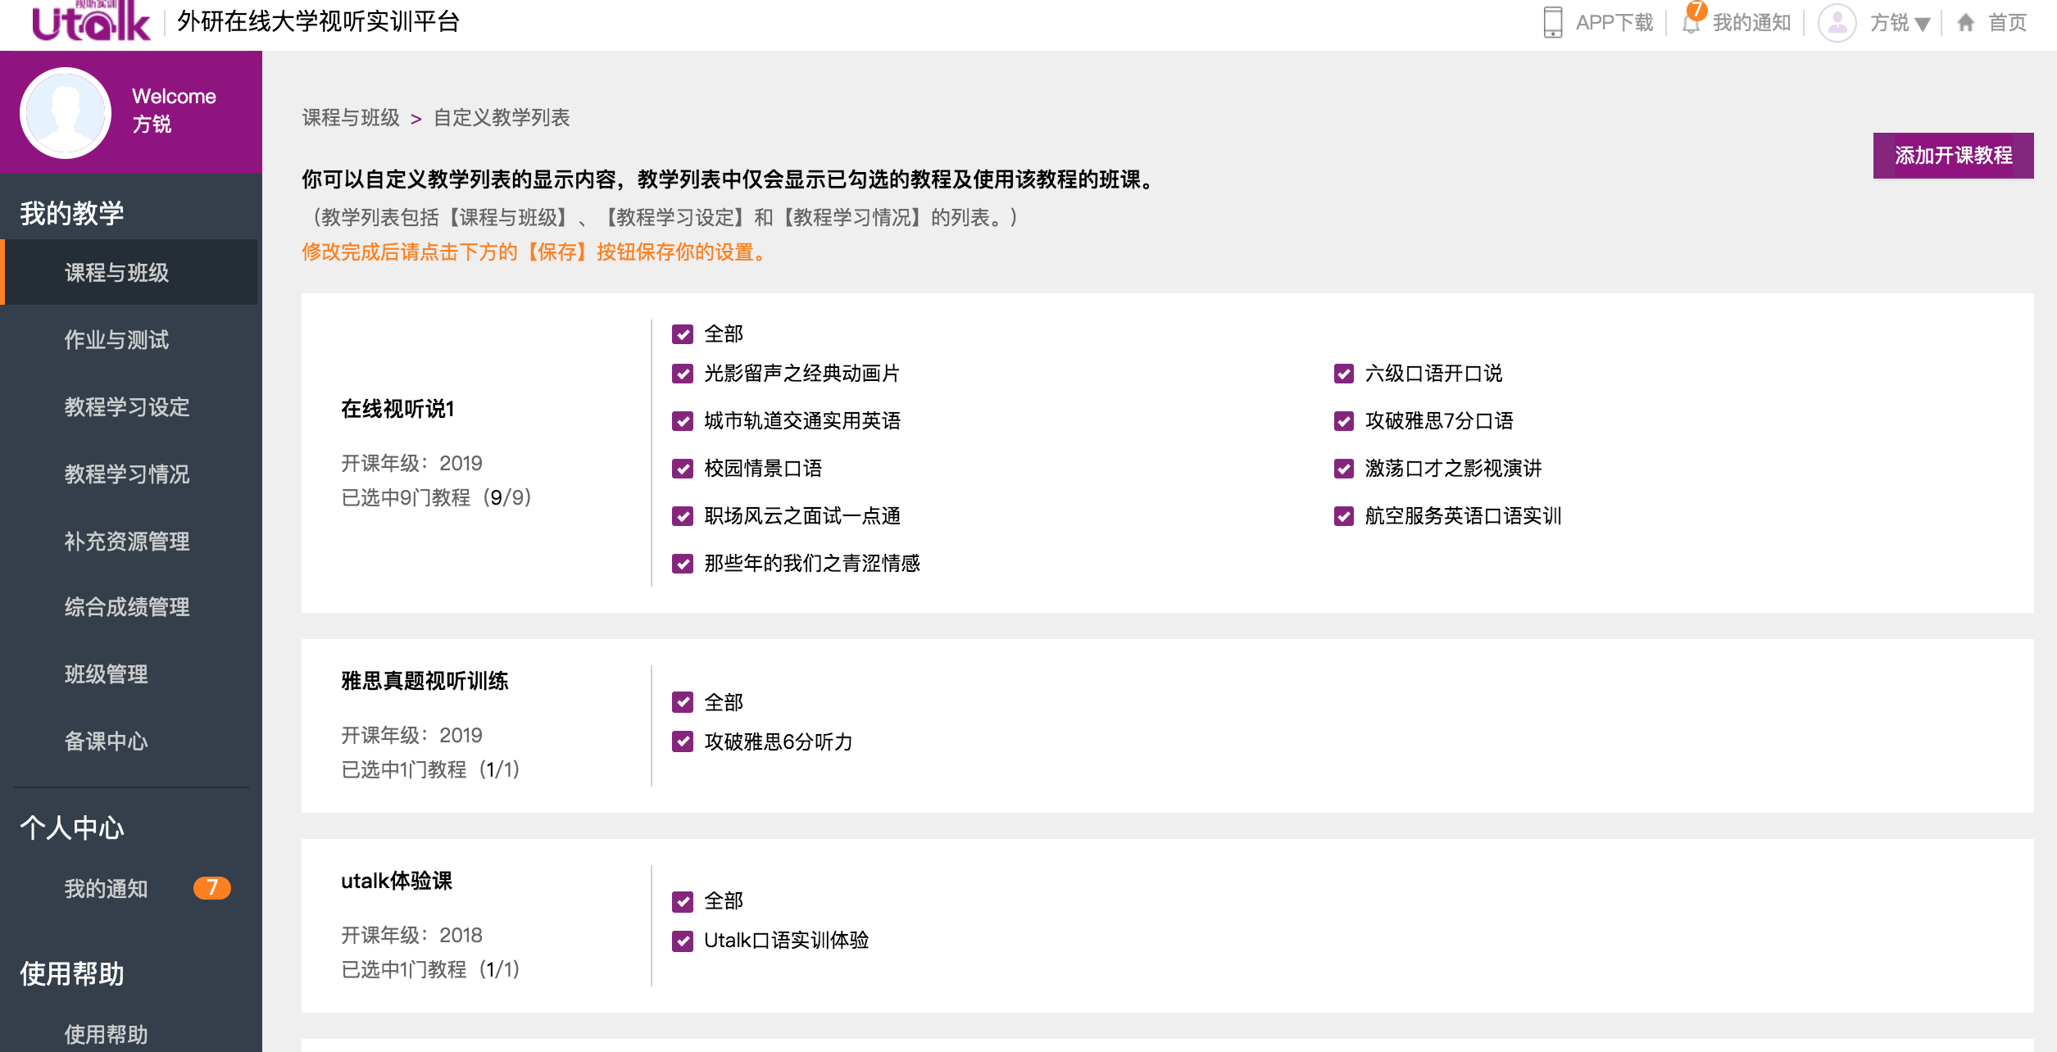Click the orange 7 badge beside 我的通知

211,887
